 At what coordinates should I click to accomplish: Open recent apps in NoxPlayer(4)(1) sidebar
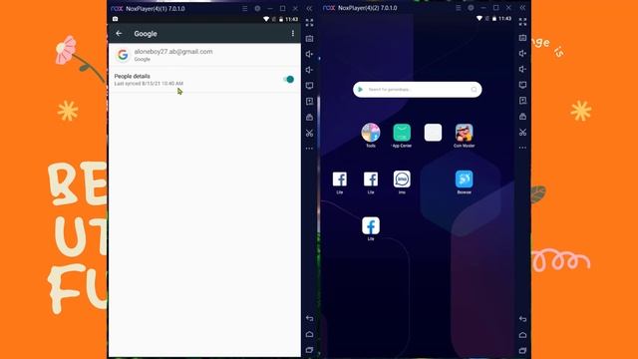pyautogui.click(x=310, y=350)
